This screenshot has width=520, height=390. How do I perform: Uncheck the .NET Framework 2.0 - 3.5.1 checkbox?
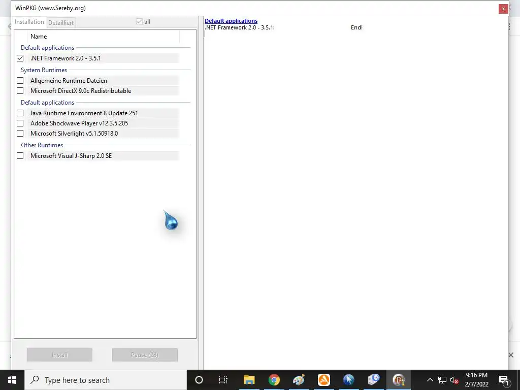pyautogui.click(x=20, y=58)
